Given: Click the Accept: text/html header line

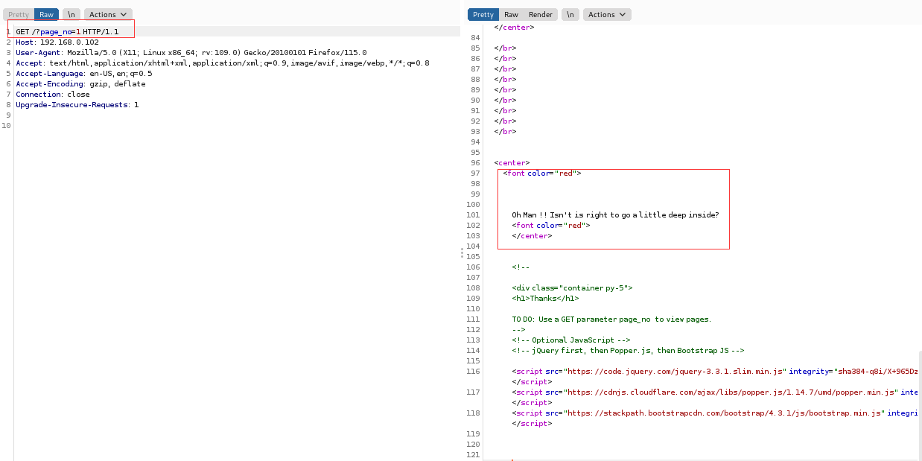Looking at the screenshot, I should pos(222,63).
